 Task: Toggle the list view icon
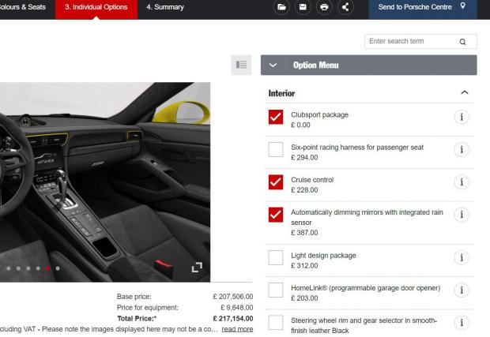click(x=241, y=65)
